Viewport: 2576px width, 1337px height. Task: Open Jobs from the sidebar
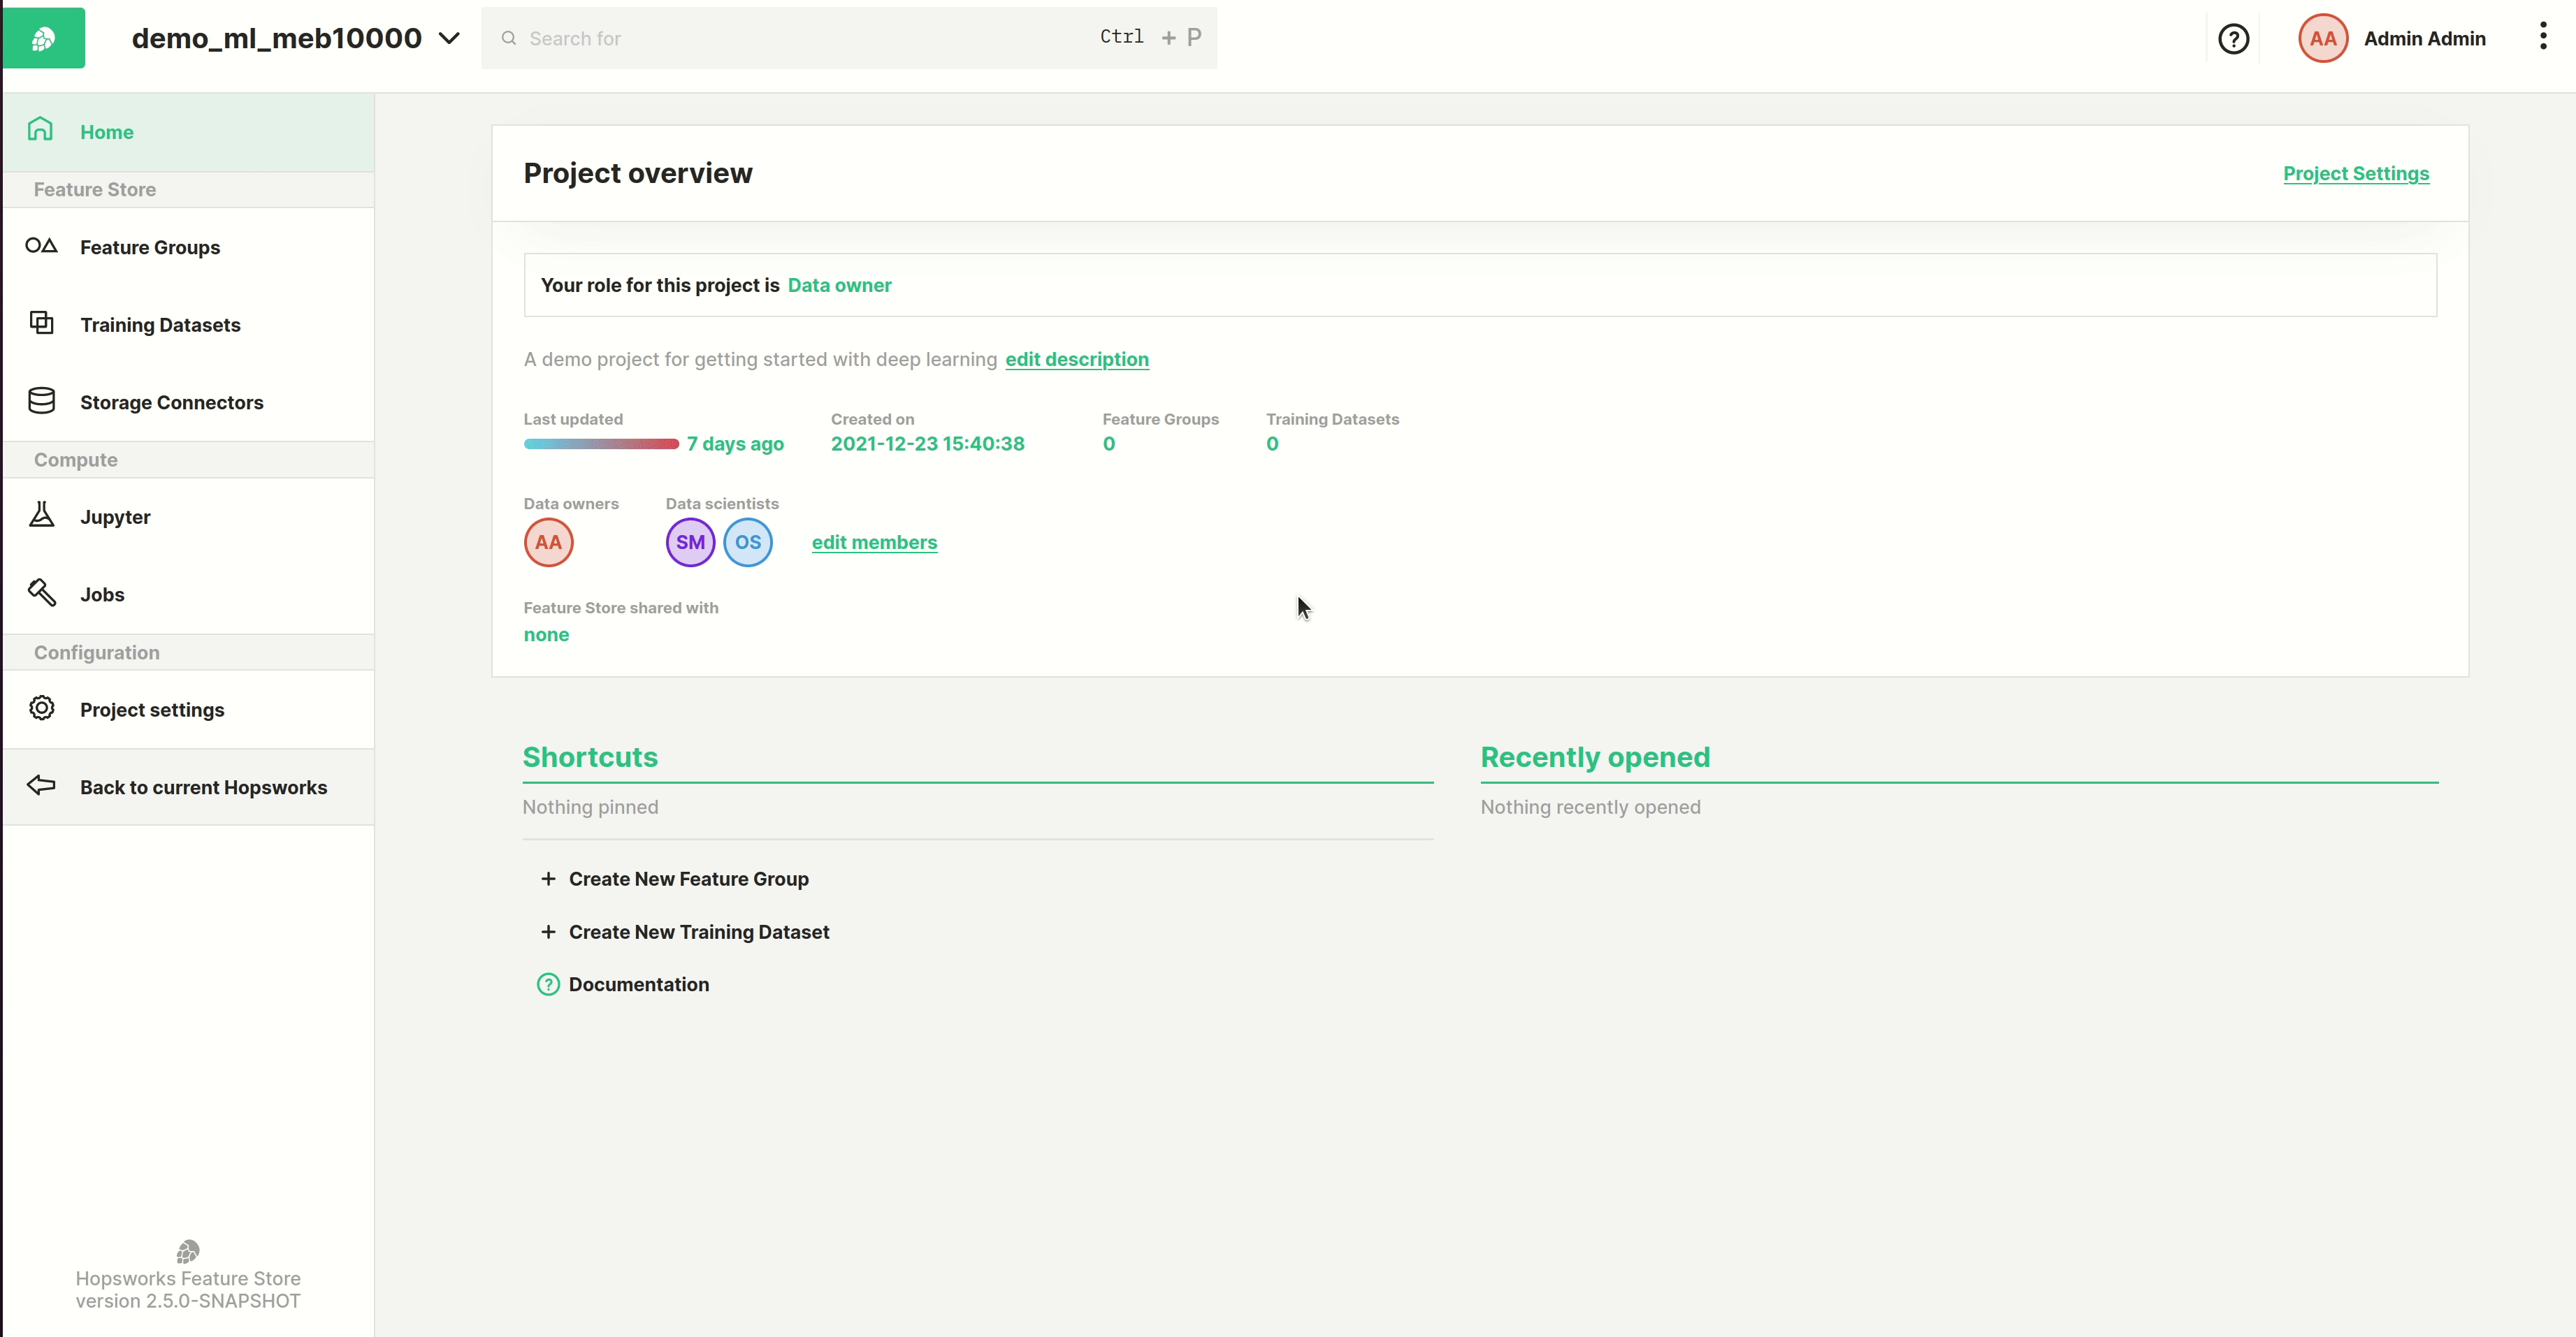pyautogui.click(x=102, y=594)
